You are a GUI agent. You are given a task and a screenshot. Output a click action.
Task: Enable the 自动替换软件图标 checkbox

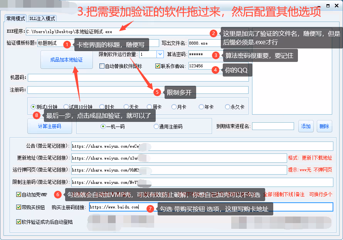102,66
